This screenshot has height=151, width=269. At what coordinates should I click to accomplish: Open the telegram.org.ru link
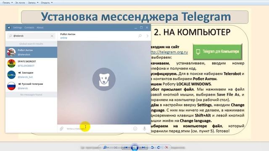(x=169, y=52)
